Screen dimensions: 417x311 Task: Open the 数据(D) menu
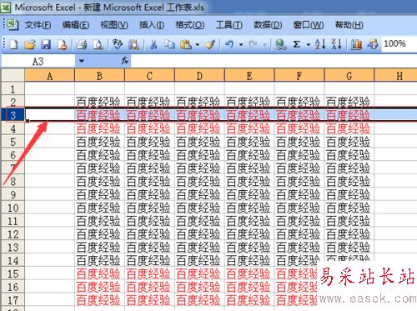click(x=268, y=25)
